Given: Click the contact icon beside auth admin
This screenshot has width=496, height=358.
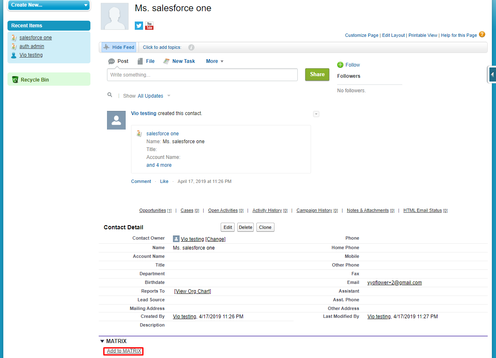Looking at the screenshot, I should tap(14, 46).
